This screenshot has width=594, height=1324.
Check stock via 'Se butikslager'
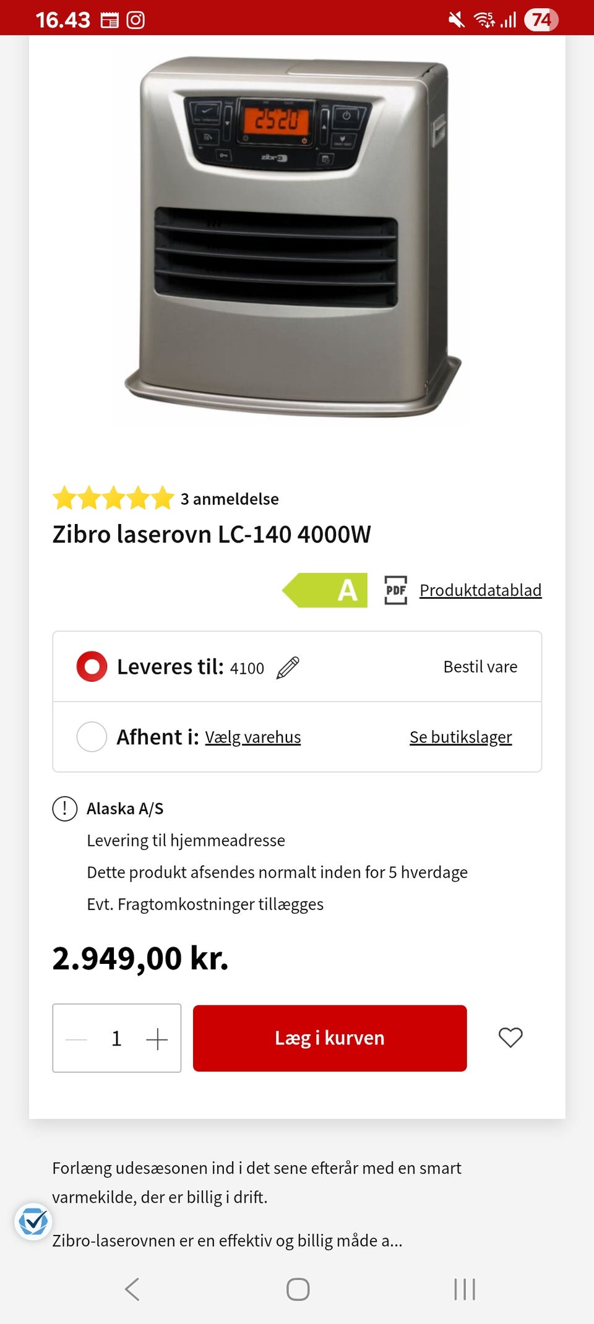click(460, 737)
